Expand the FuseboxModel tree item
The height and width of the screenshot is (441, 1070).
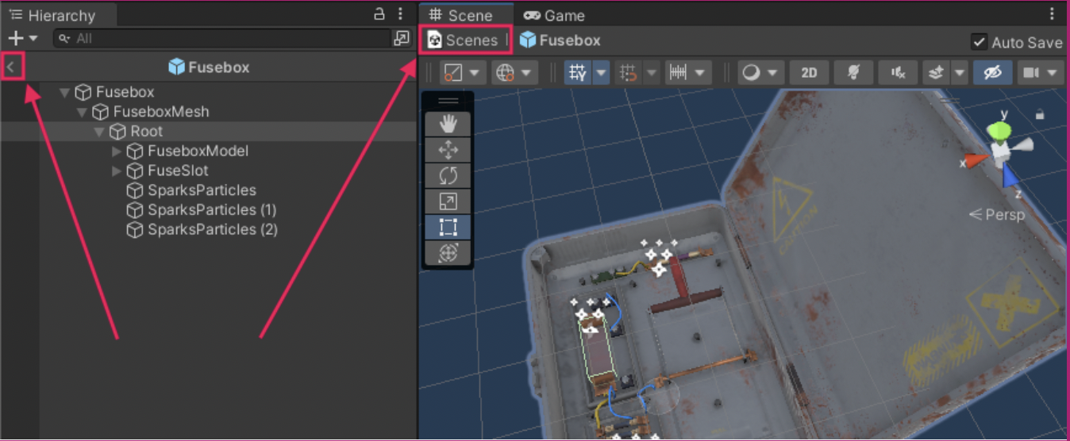pos(117,151)
